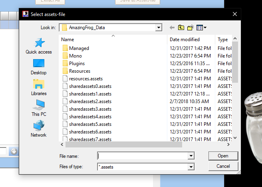
Task: Click the resources.assets file icon
Action: (65, 79)
